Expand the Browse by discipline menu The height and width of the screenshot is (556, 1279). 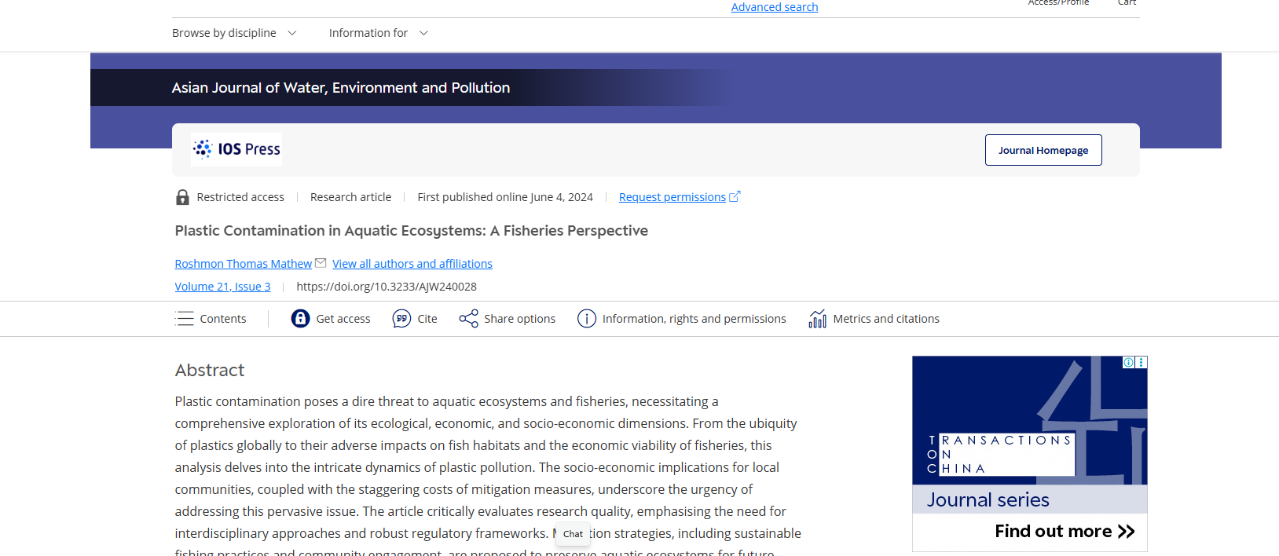234,33
